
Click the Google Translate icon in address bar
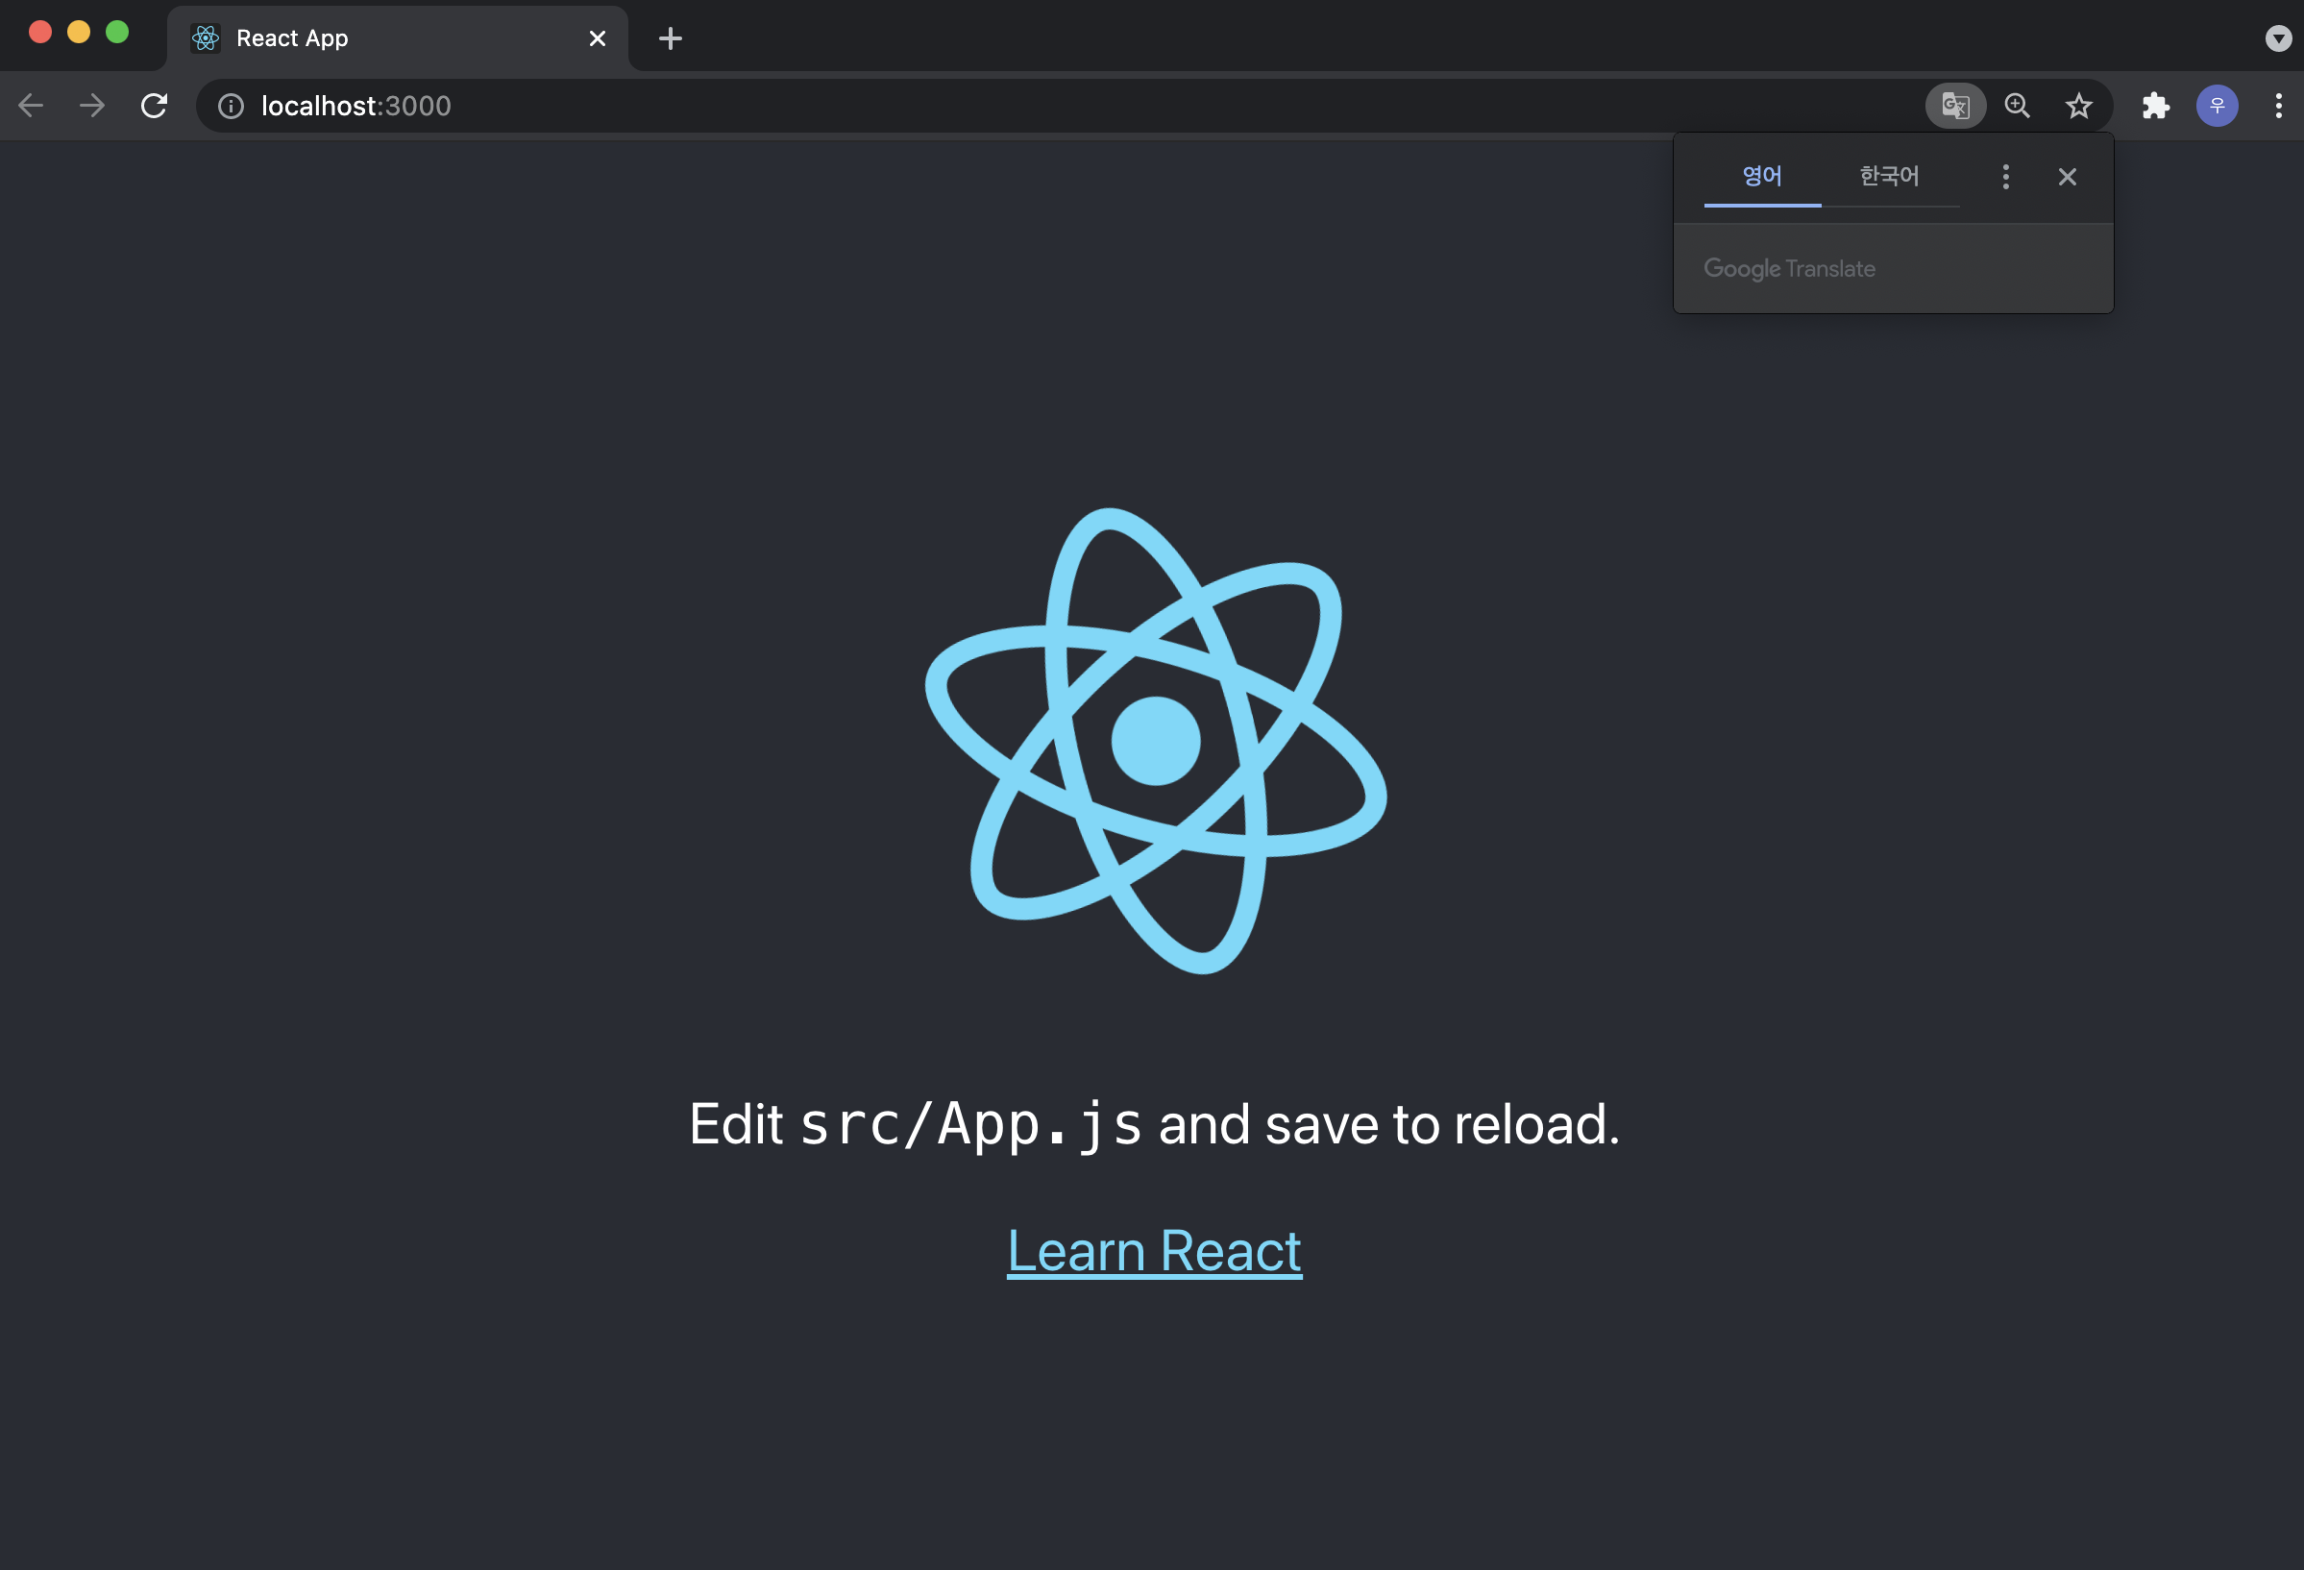click(x=1954, y=106)
